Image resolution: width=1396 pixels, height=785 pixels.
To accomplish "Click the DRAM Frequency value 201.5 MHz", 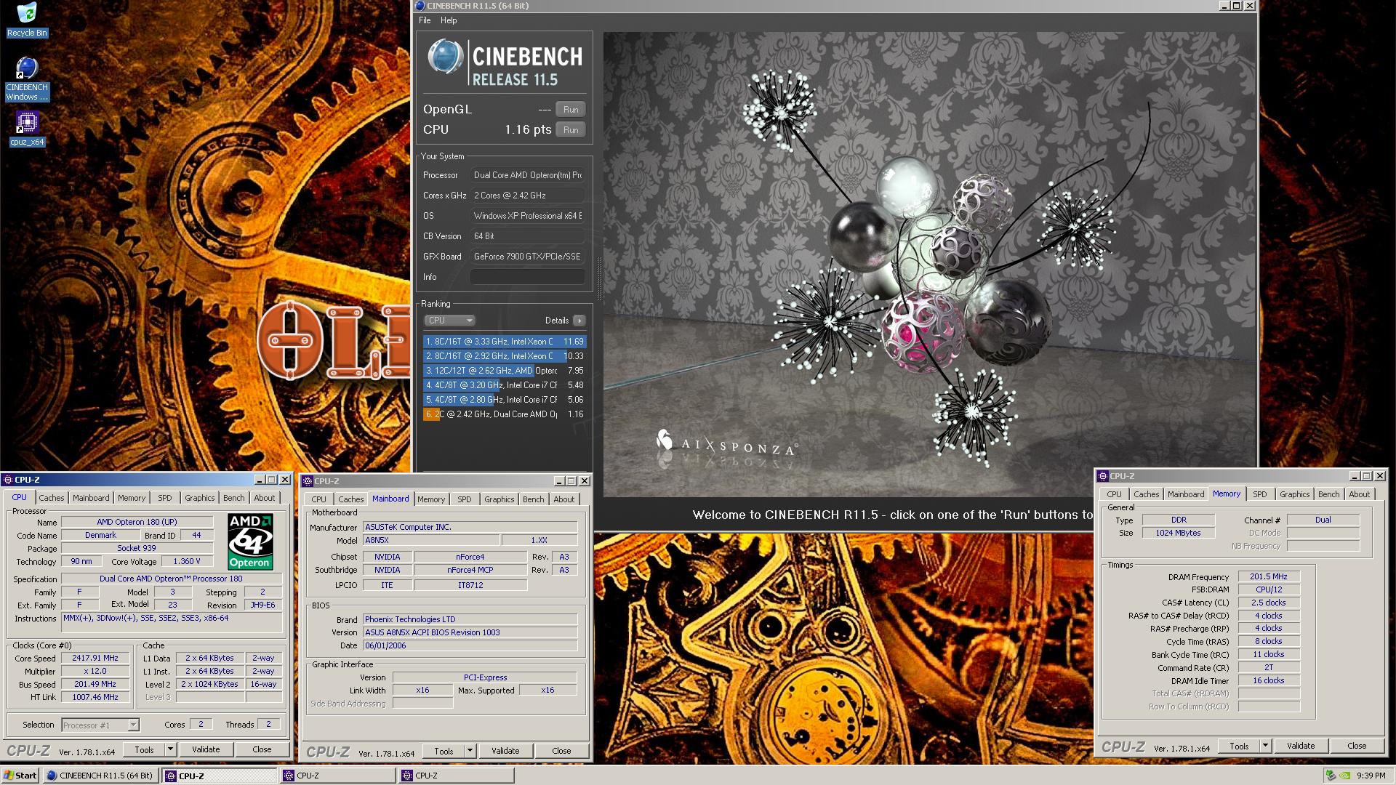I will (1269, 576).
